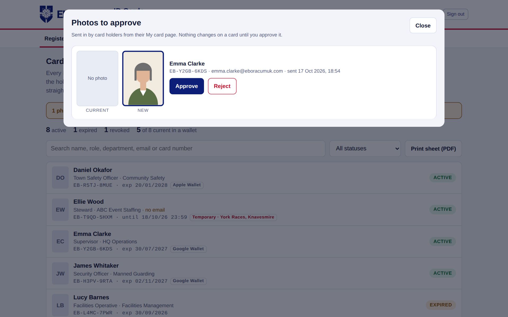Viewport: 508px width, 317px height.
Task: Click the JW avatar for James Whitaker
Action: [60, 273]
